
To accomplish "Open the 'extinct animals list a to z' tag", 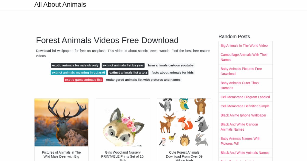I will (128, 73).
